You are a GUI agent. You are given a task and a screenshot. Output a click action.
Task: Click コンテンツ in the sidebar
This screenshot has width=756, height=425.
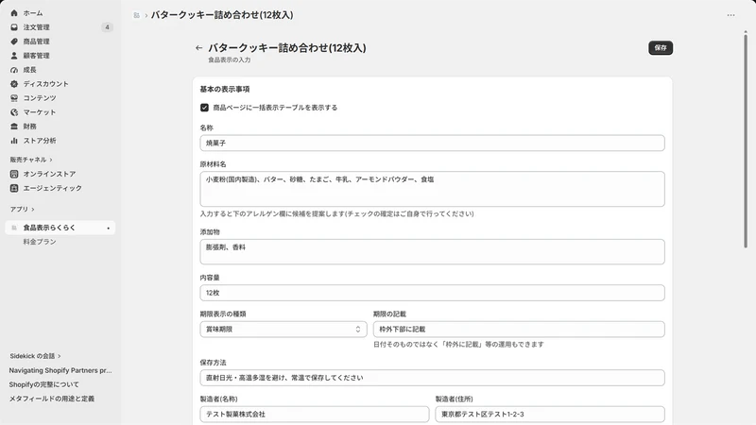(40, 98)
